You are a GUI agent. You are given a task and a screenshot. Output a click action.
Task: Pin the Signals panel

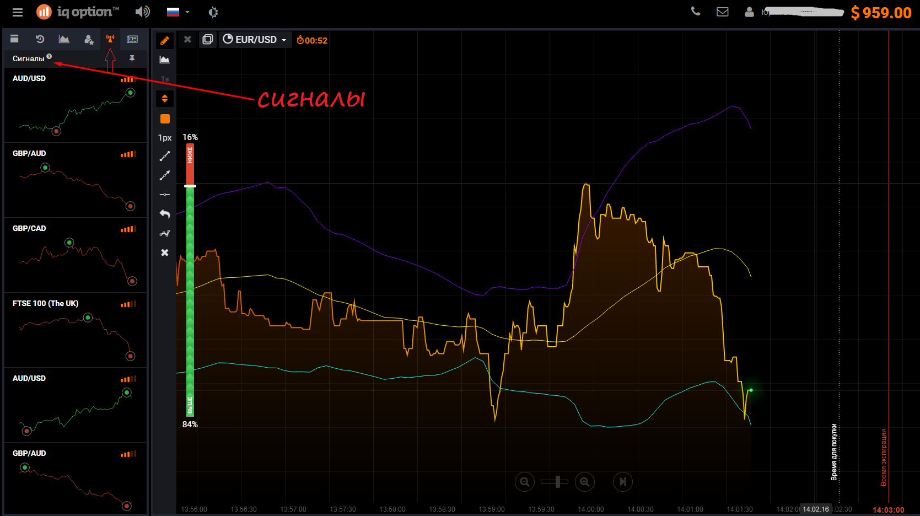pos(132,58)
